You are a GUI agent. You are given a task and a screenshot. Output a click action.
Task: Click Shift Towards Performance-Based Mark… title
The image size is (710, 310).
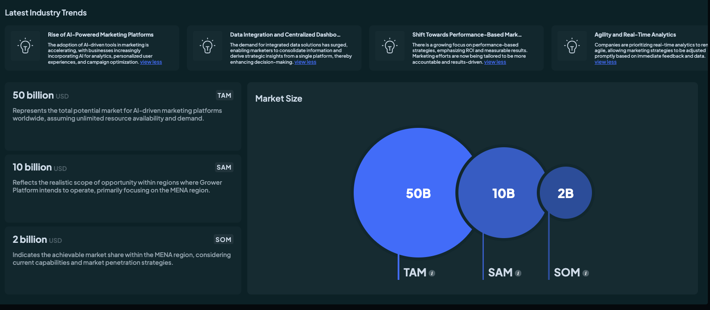[x=467, y=34]
